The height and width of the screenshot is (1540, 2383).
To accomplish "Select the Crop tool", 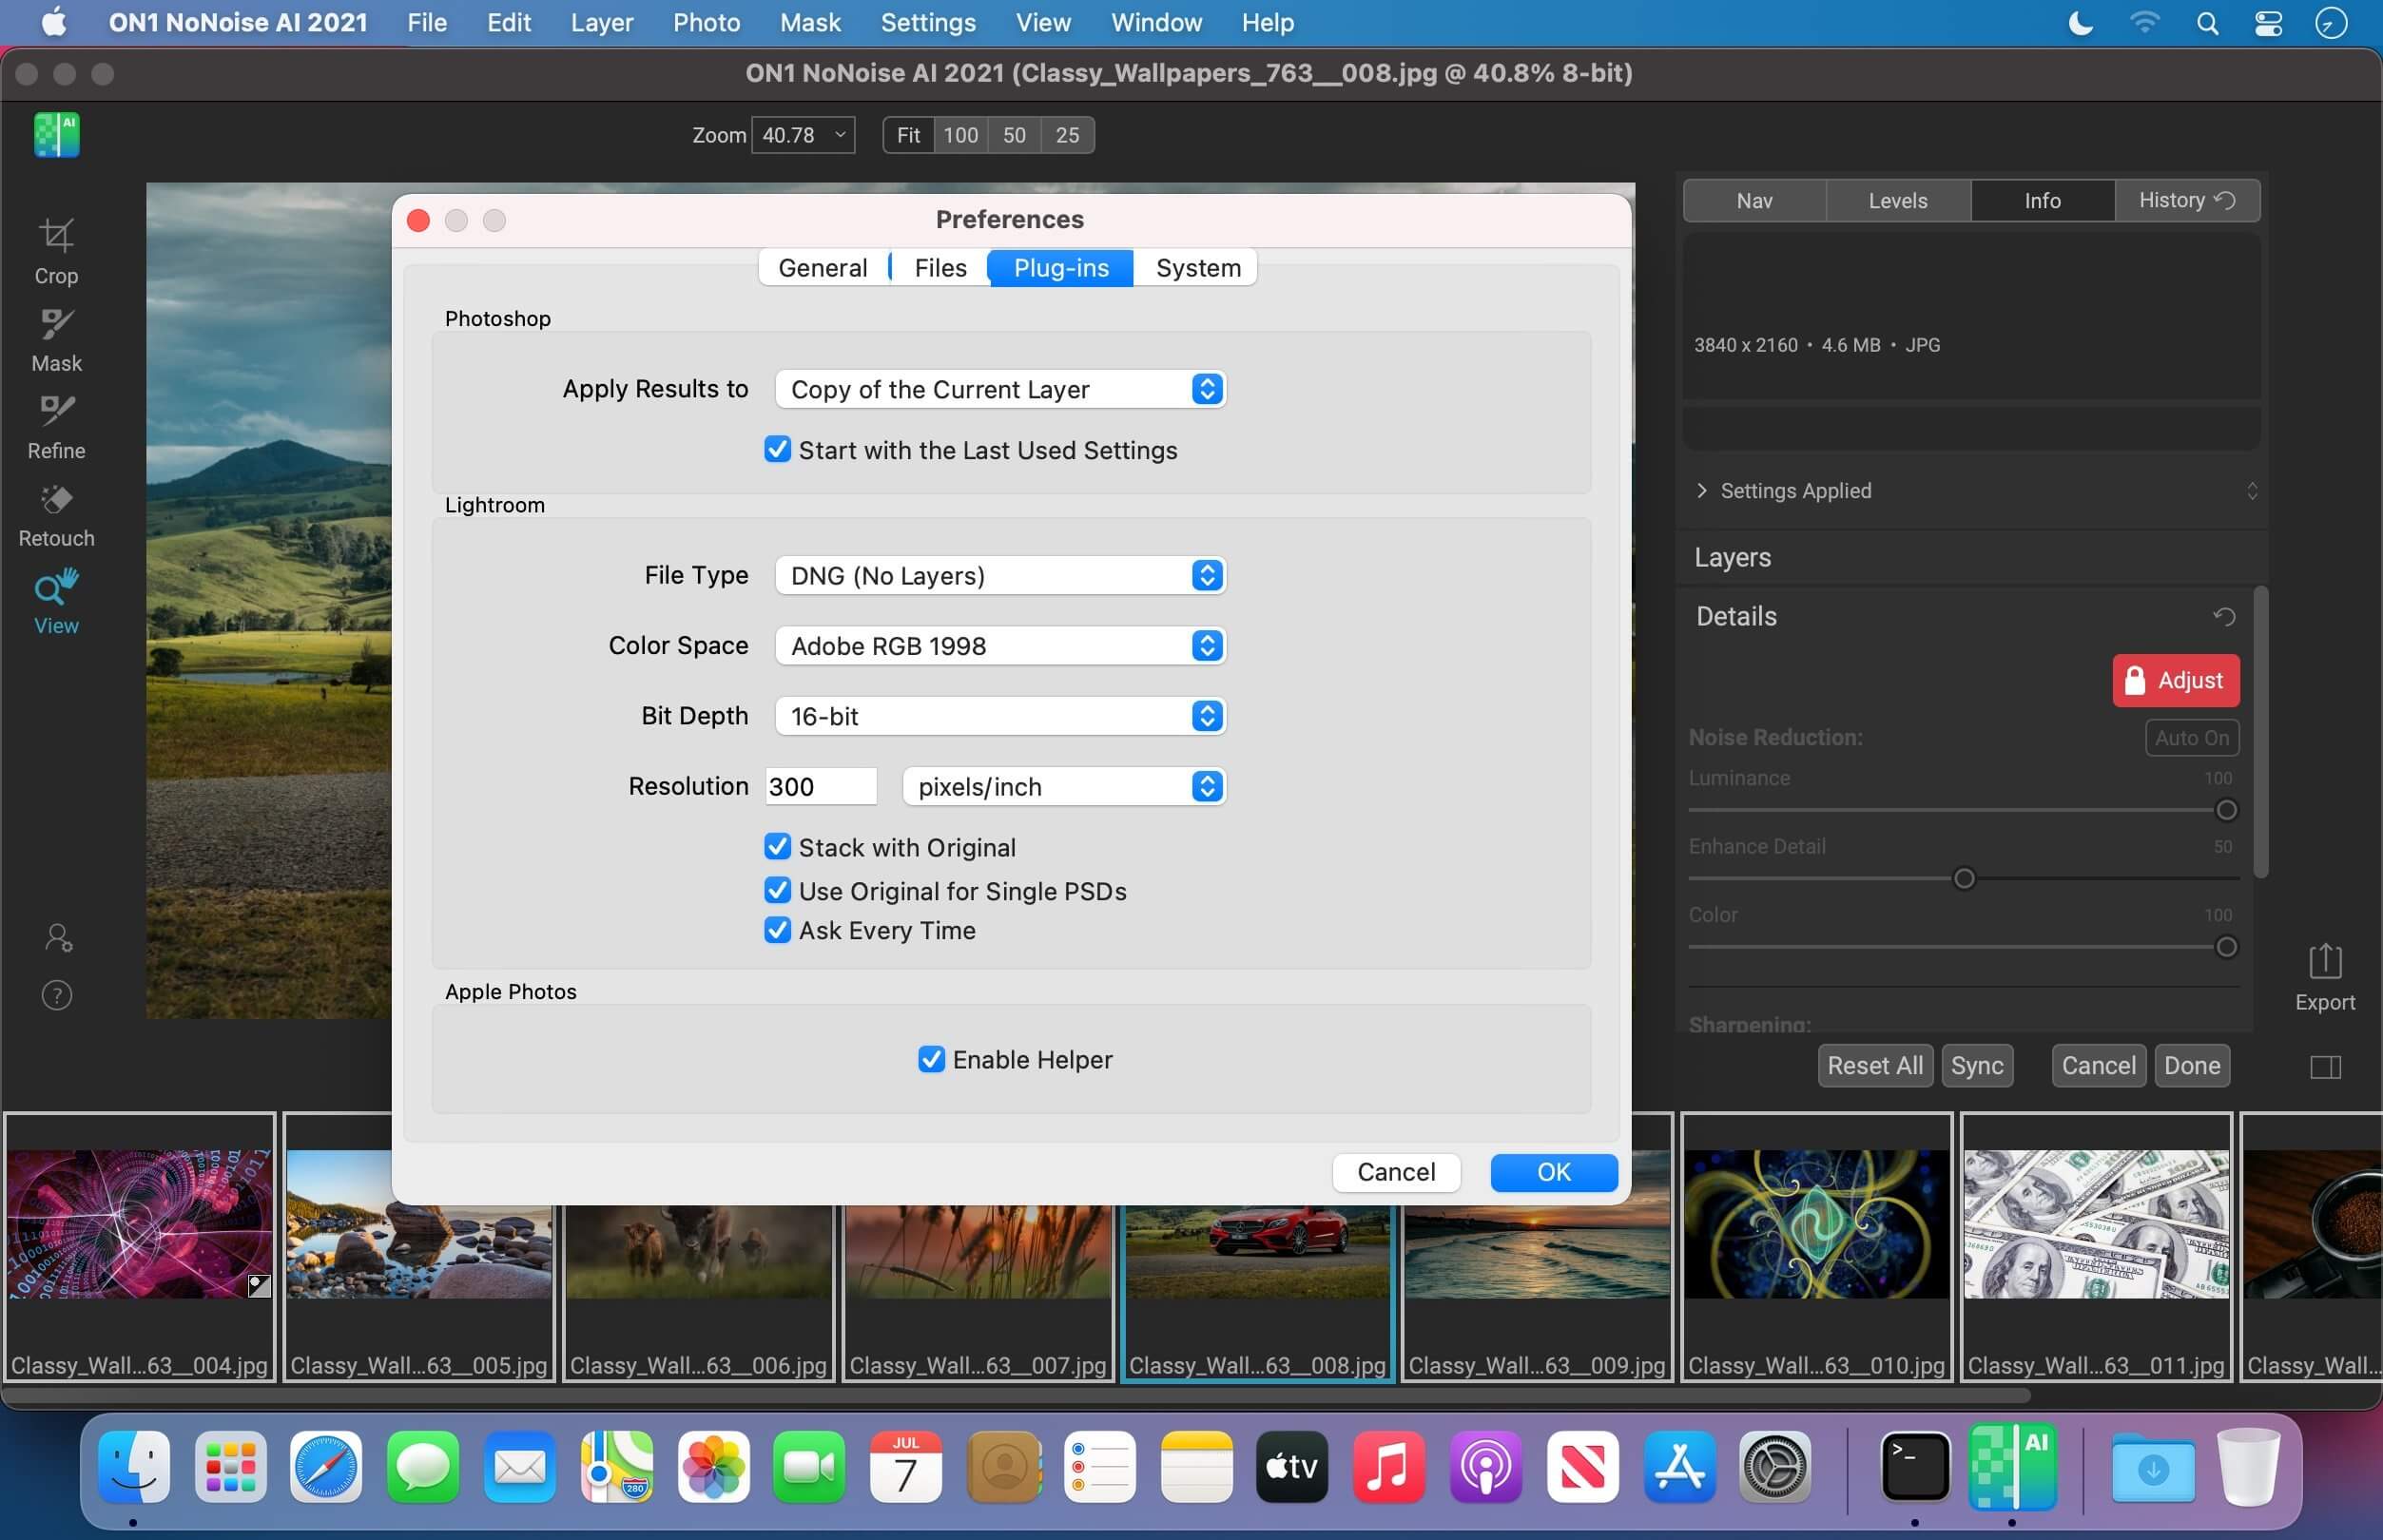I will click(56, 252).
